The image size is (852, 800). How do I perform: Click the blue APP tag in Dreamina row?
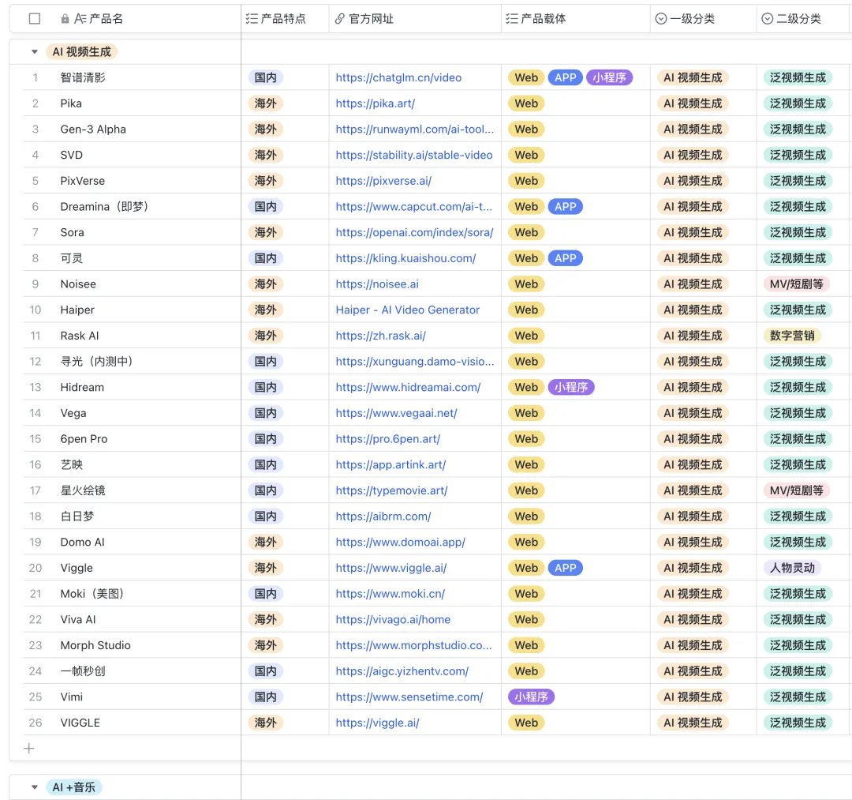click(565, 207)
